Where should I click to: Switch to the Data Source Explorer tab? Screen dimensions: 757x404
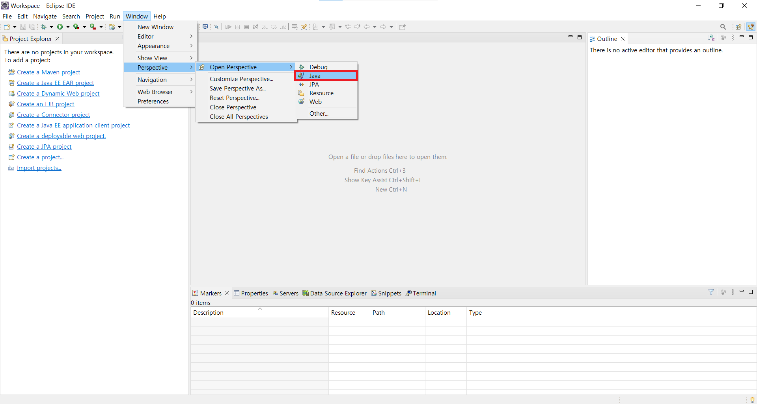(334, 293)
